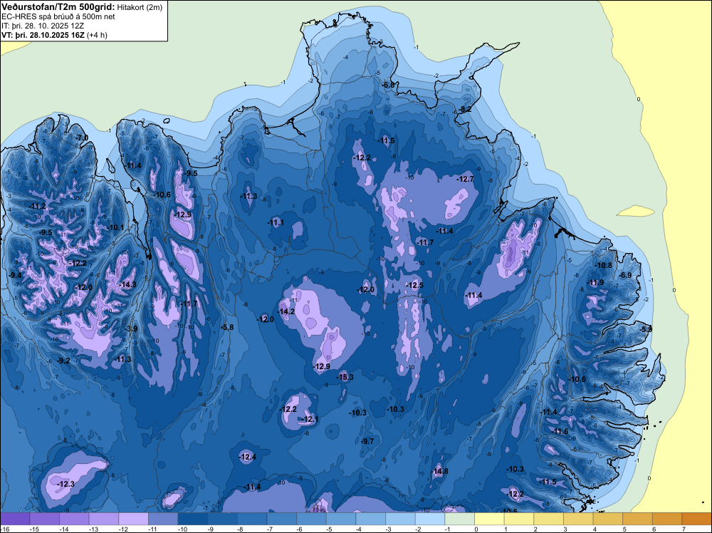Screen dimensions: 712x533
Task: Select the legend swatch between 6 and 7
Action: point(667,519)
